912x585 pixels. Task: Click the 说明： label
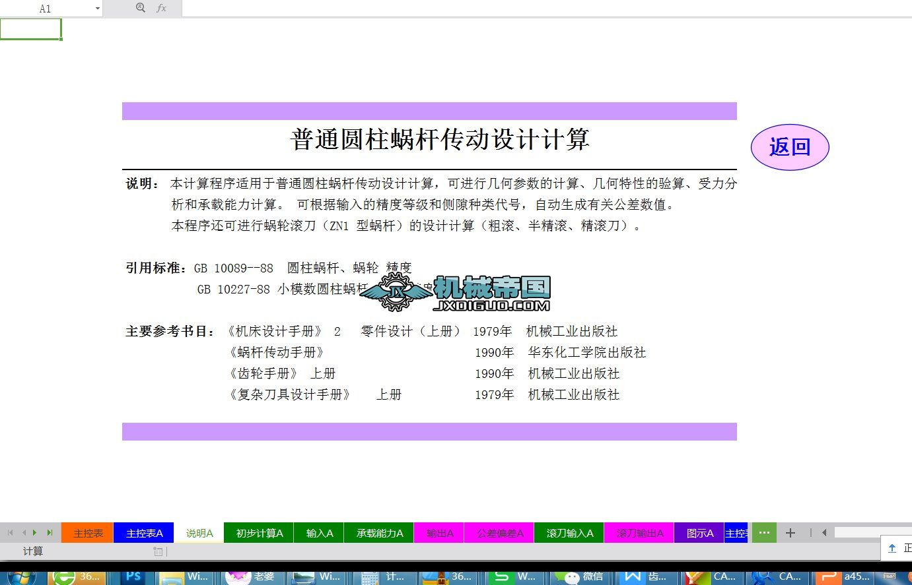[142, 183]
